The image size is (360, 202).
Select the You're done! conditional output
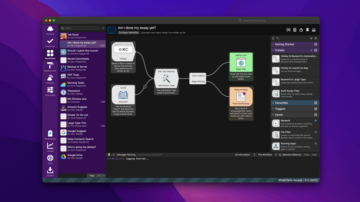click(198, 76)
